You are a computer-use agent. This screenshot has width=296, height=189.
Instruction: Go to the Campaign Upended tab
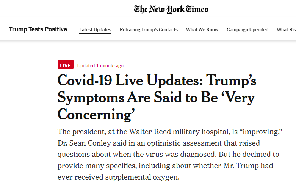(247, 30)
